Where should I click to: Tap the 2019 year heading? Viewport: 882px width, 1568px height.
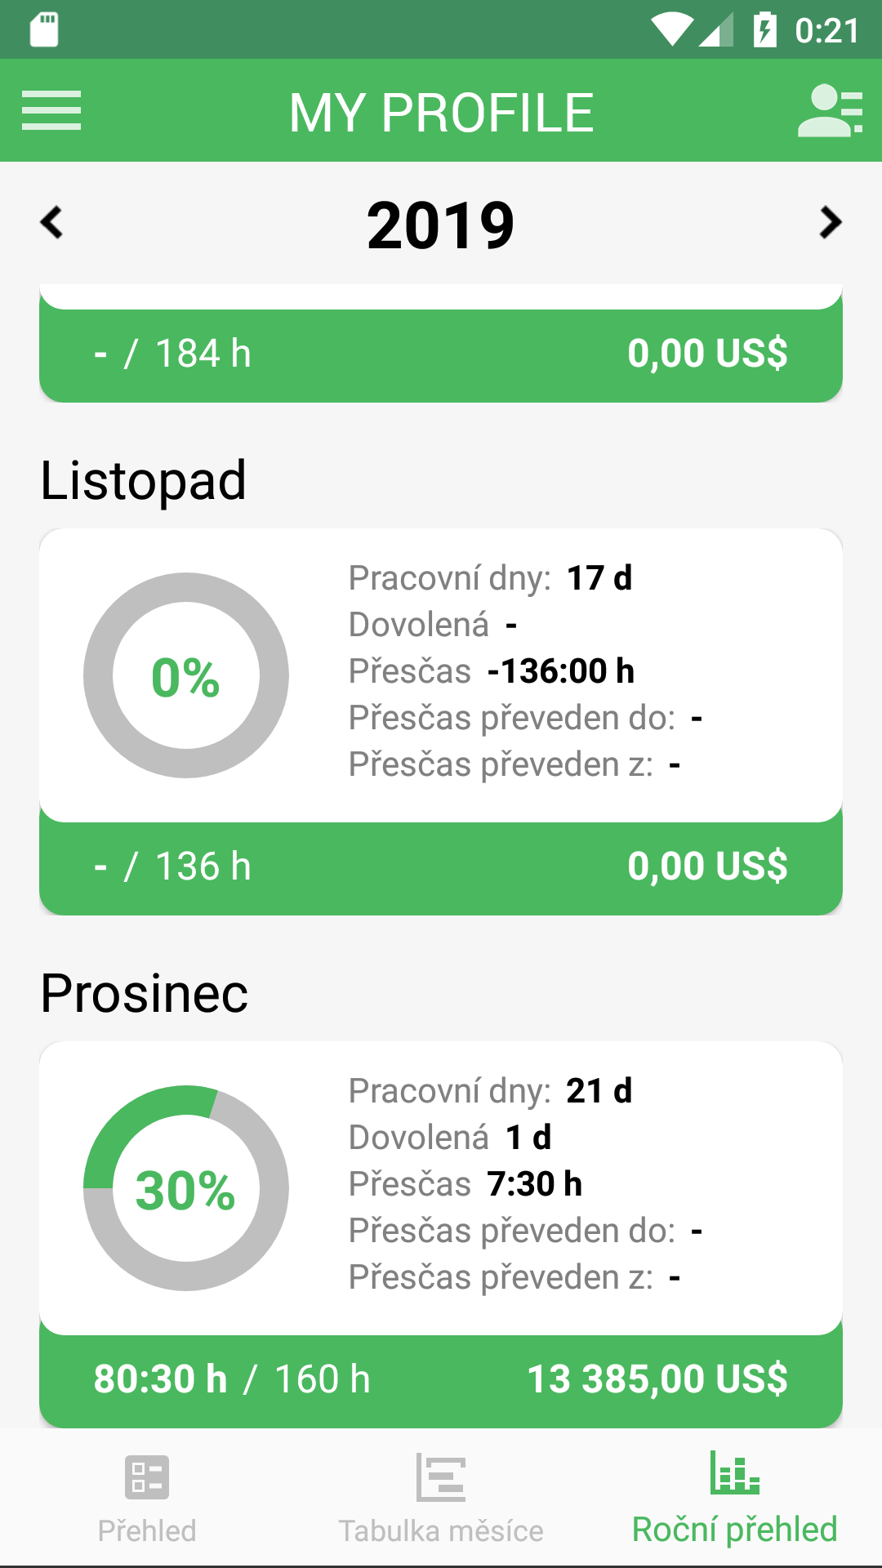point(441,225)
